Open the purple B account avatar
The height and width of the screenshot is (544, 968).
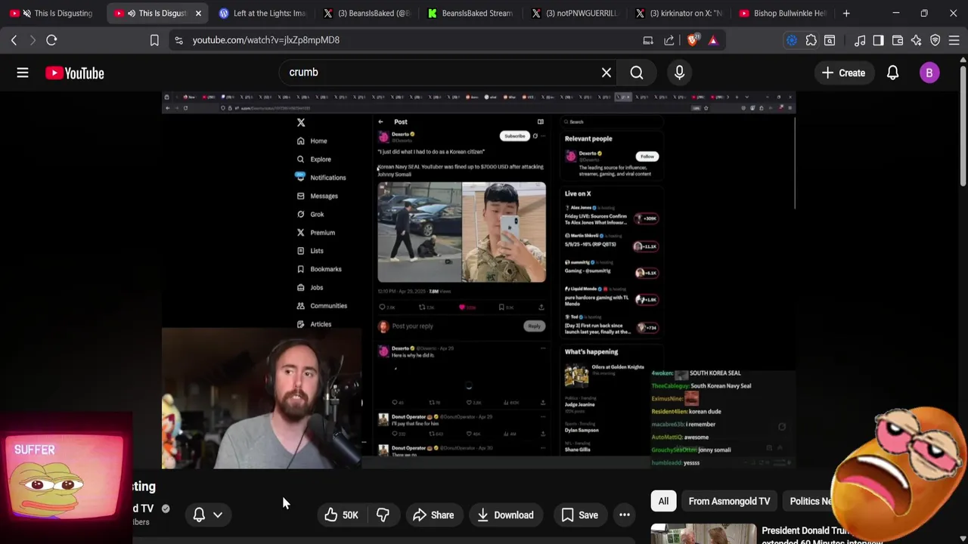(x=929, y=73)
